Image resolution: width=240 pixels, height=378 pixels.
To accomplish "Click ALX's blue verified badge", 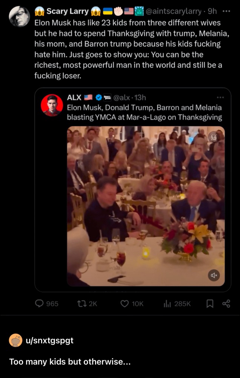I will (x=99, y=98).
